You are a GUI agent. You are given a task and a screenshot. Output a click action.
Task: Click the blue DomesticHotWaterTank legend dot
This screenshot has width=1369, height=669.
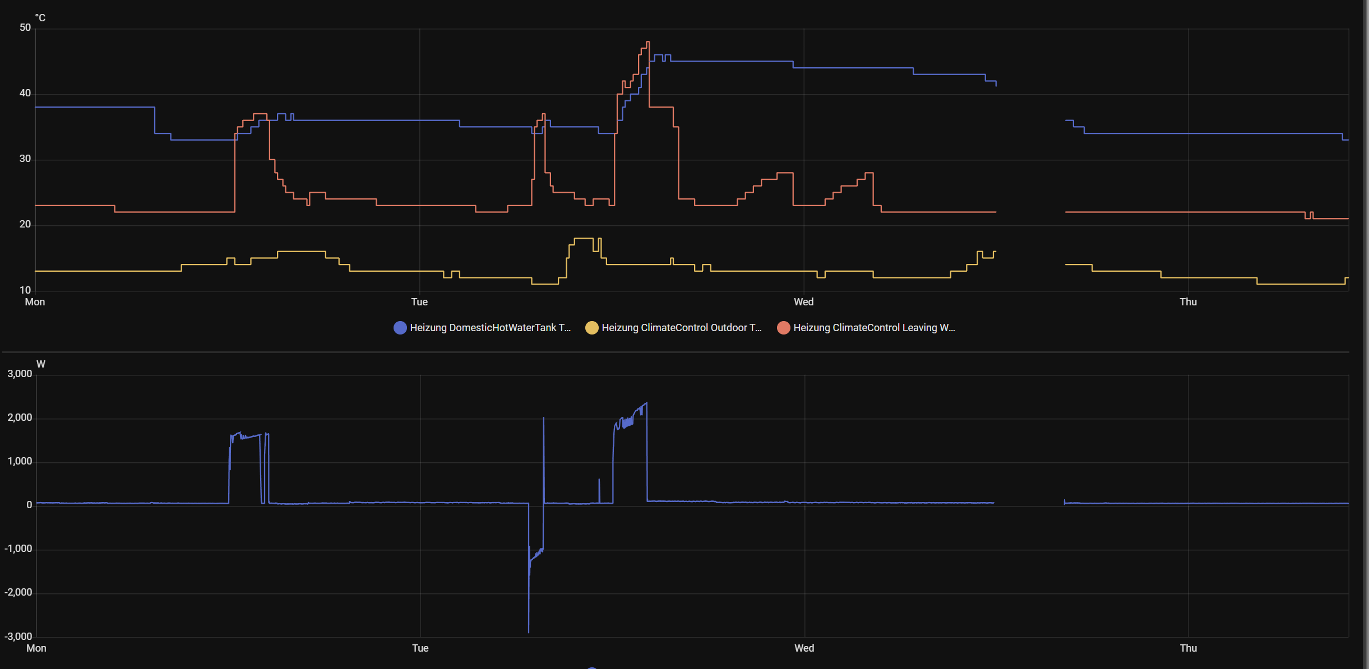[x=400, y=328]
